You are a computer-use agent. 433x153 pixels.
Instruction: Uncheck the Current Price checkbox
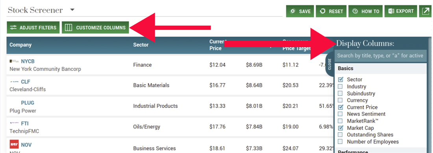[340, 107]
